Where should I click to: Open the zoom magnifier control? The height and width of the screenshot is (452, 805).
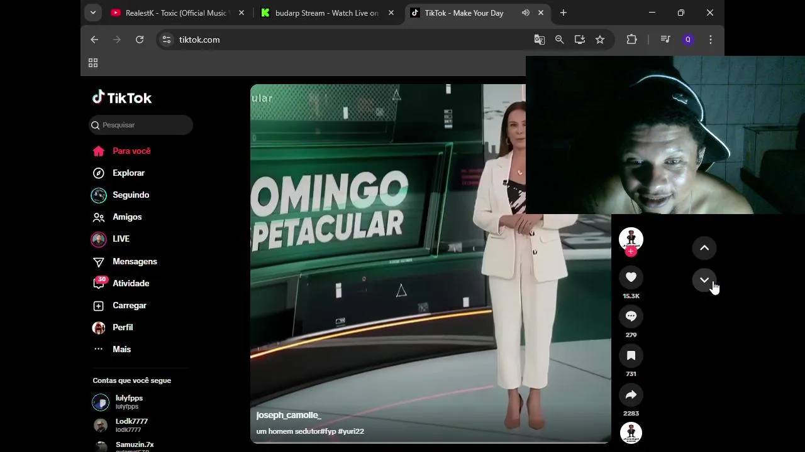point(560,40)
